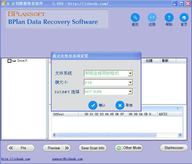Image resolution: width=192 pixels, height=164 pixels.
Task: Click the Startrecover button
Action: [x=174, y=148]
